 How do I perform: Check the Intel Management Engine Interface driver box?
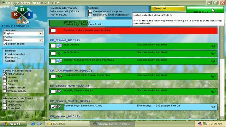coord(53,61)
